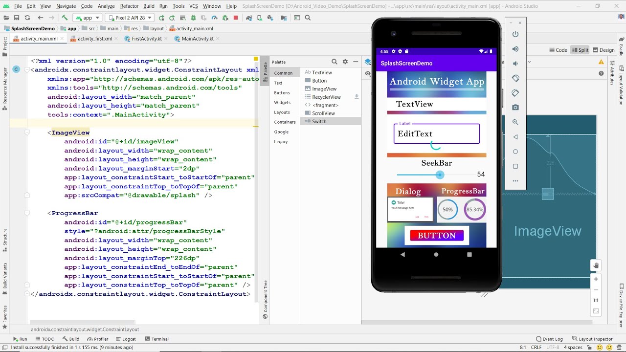Open the VCS menu

(193, 6)
